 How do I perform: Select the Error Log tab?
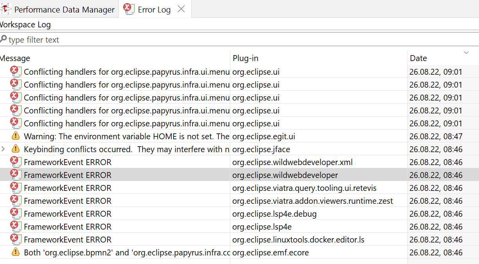tap(154, 10)
